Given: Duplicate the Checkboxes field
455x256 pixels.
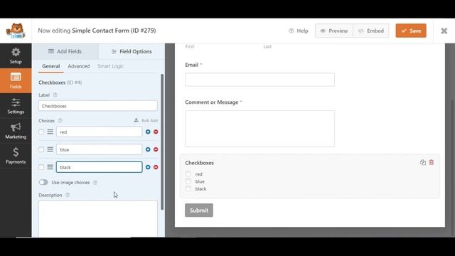Looking at the screenshot, I should point(423,163).
